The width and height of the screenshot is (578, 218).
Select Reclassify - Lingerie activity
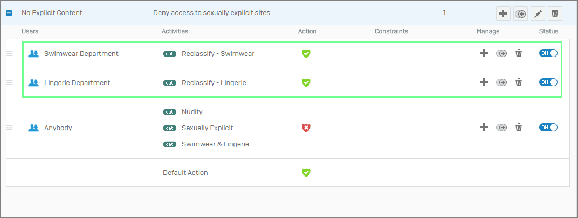214,83
